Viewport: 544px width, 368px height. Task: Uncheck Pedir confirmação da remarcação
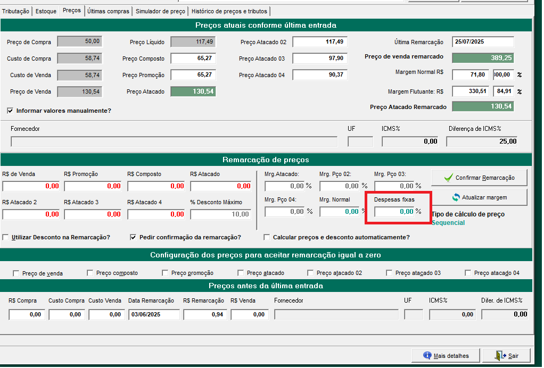[x=133, y=237]
